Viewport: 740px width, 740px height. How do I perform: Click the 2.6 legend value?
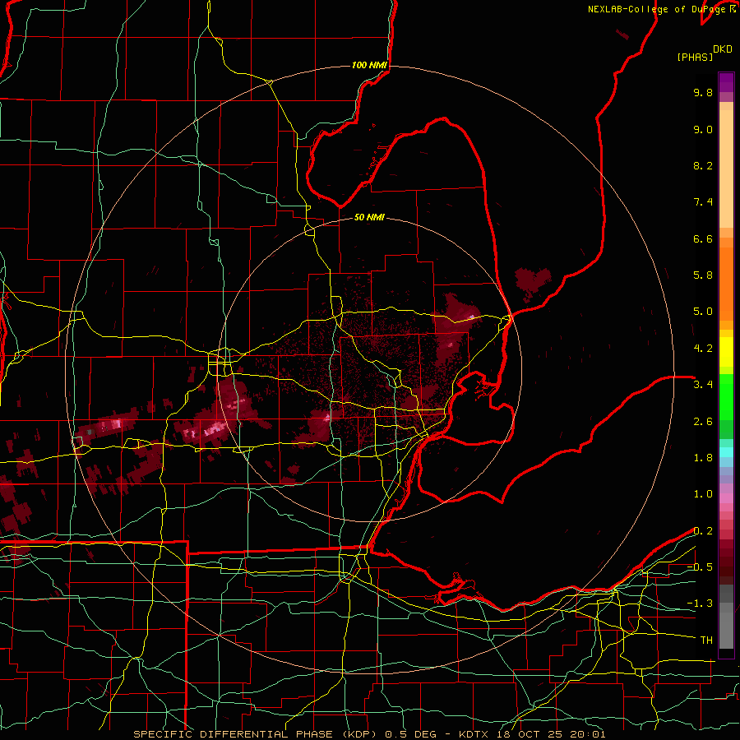click(x=703, y=421)
